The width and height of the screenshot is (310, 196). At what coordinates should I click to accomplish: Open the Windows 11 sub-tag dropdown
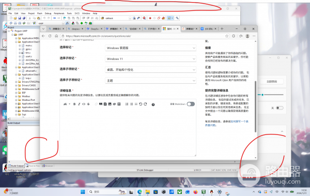click(x=151, y=59)
